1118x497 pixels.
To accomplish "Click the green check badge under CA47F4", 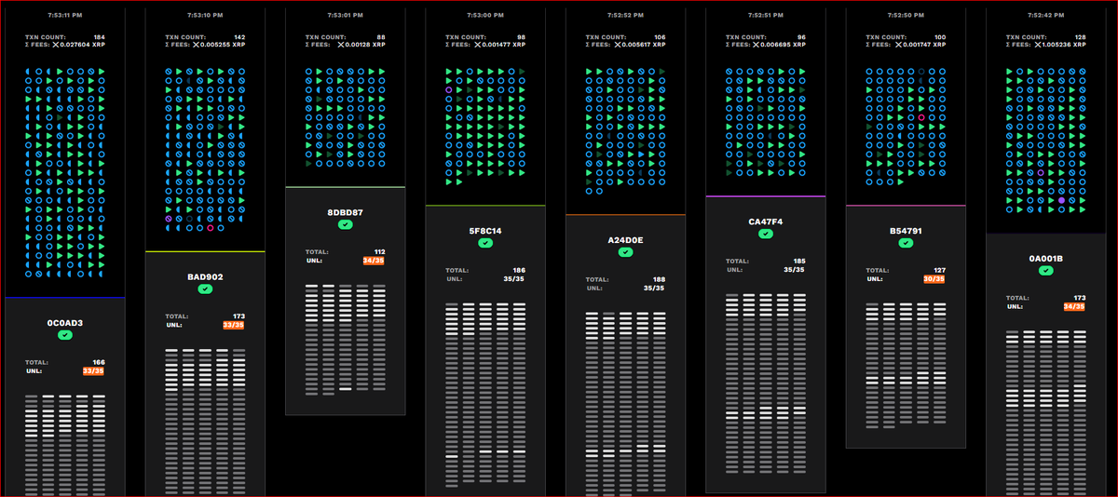I will [x=766, y=235].
